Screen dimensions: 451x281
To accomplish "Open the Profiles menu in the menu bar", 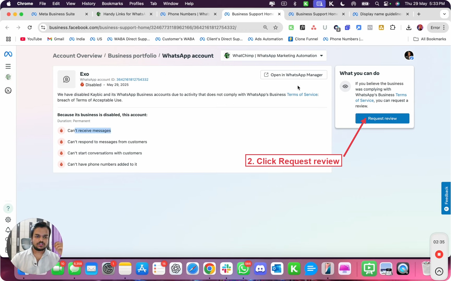I will (136, 4).
